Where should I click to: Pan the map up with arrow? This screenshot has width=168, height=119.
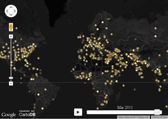point(11,7)
